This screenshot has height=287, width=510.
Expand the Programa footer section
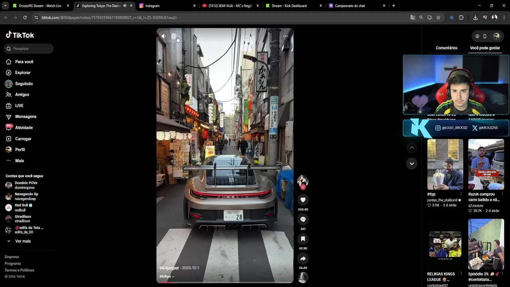tap(13, 263)
